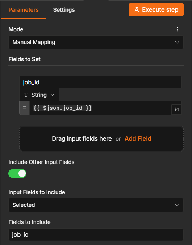Select the Parameters tab
The width and height of the screenshot is (192, 245).
pos(24,10)
